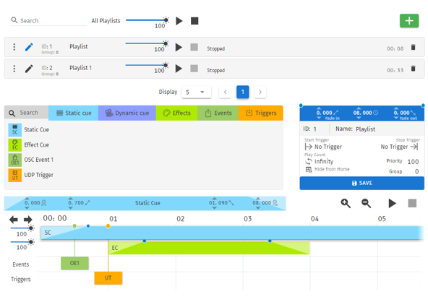
Task: Adjust intensity slider of Playlist 1
Action: point(147,65)
